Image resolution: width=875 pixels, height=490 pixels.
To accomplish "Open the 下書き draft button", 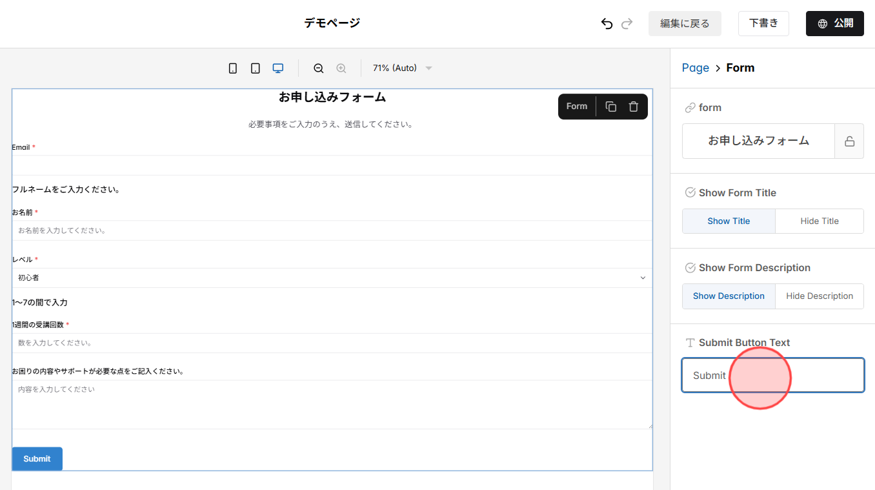I will coord(763,23).
